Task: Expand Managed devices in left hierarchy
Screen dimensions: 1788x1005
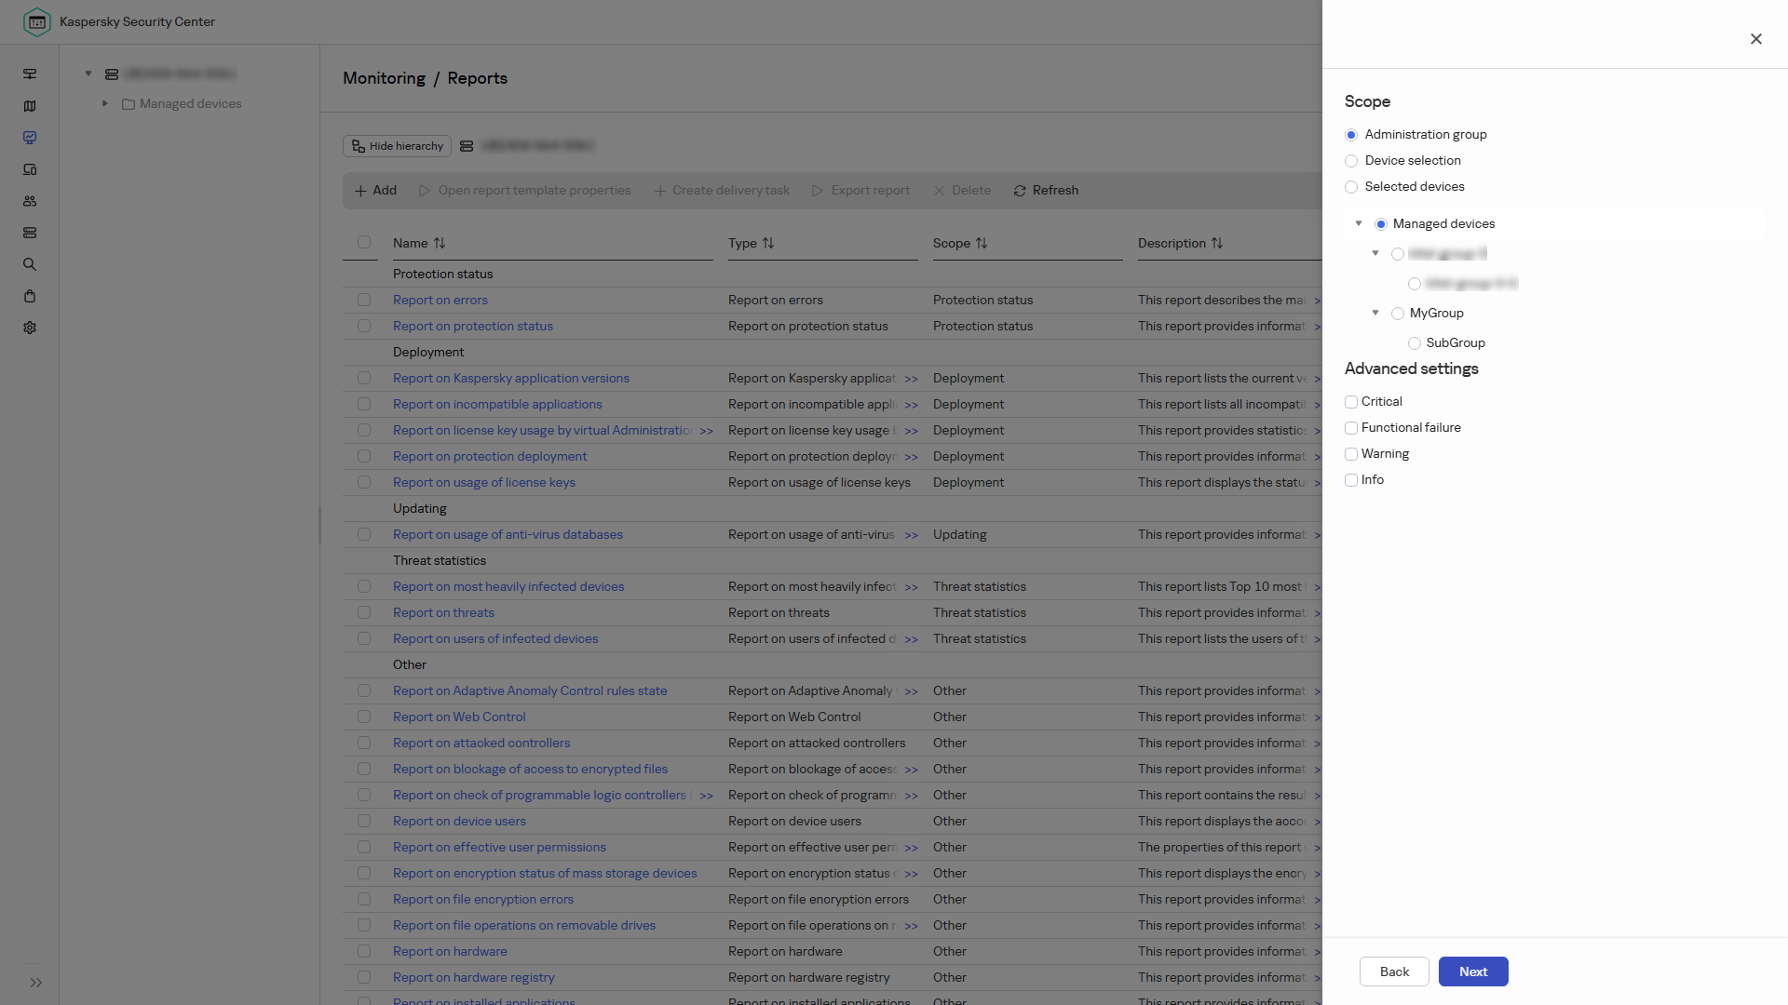Action: coord(105,103)
